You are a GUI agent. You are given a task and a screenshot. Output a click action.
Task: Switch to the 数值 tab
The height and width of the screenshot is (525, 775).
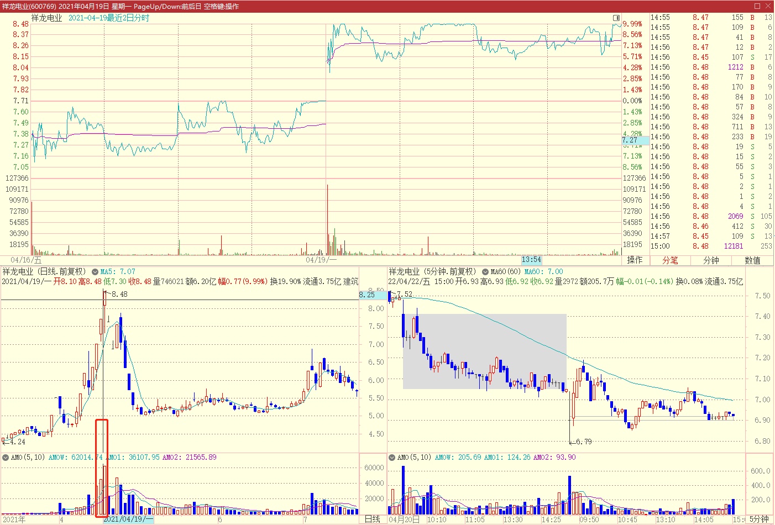point(752,260)
